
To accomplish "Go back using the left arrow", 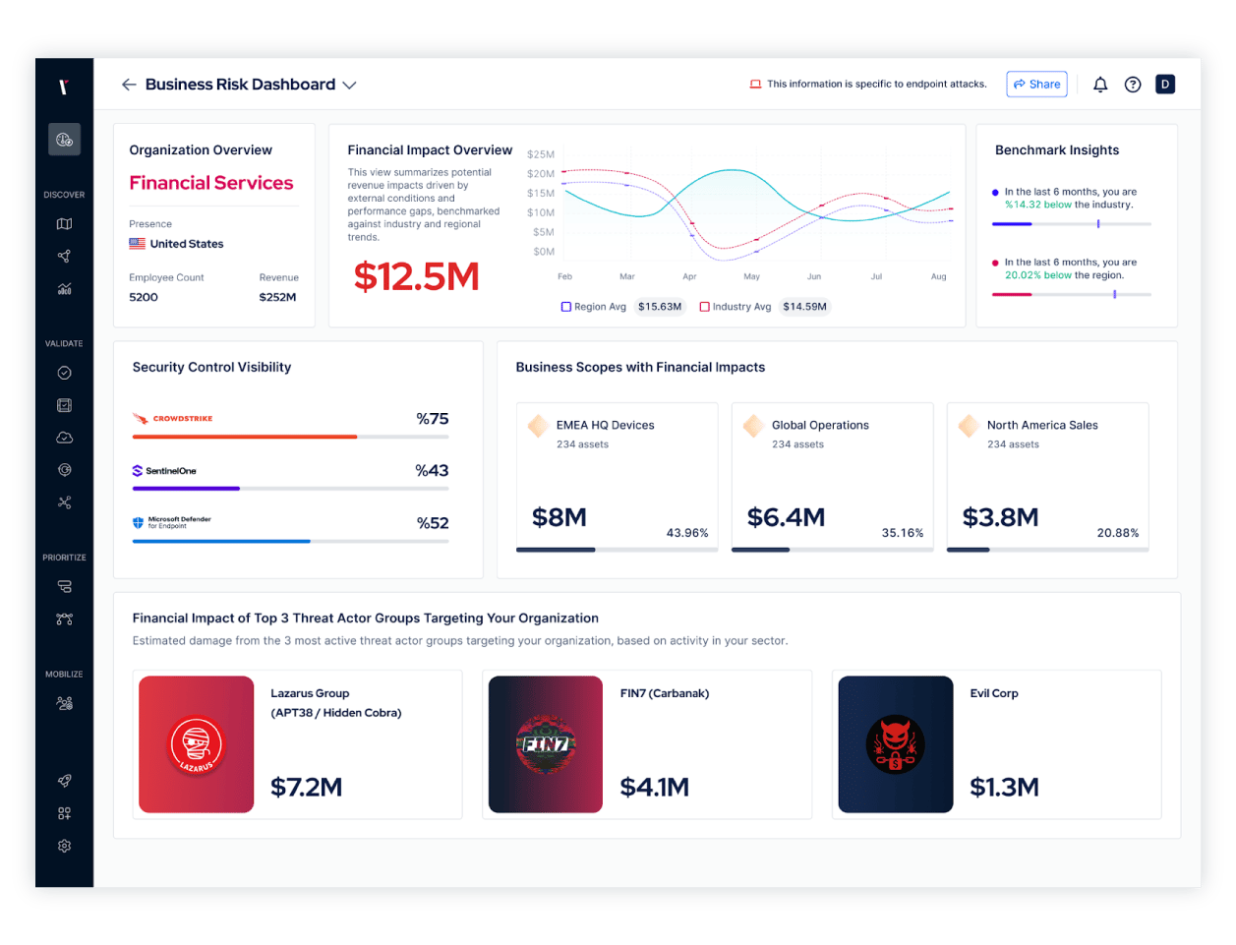I will click(x=129, y=85).
